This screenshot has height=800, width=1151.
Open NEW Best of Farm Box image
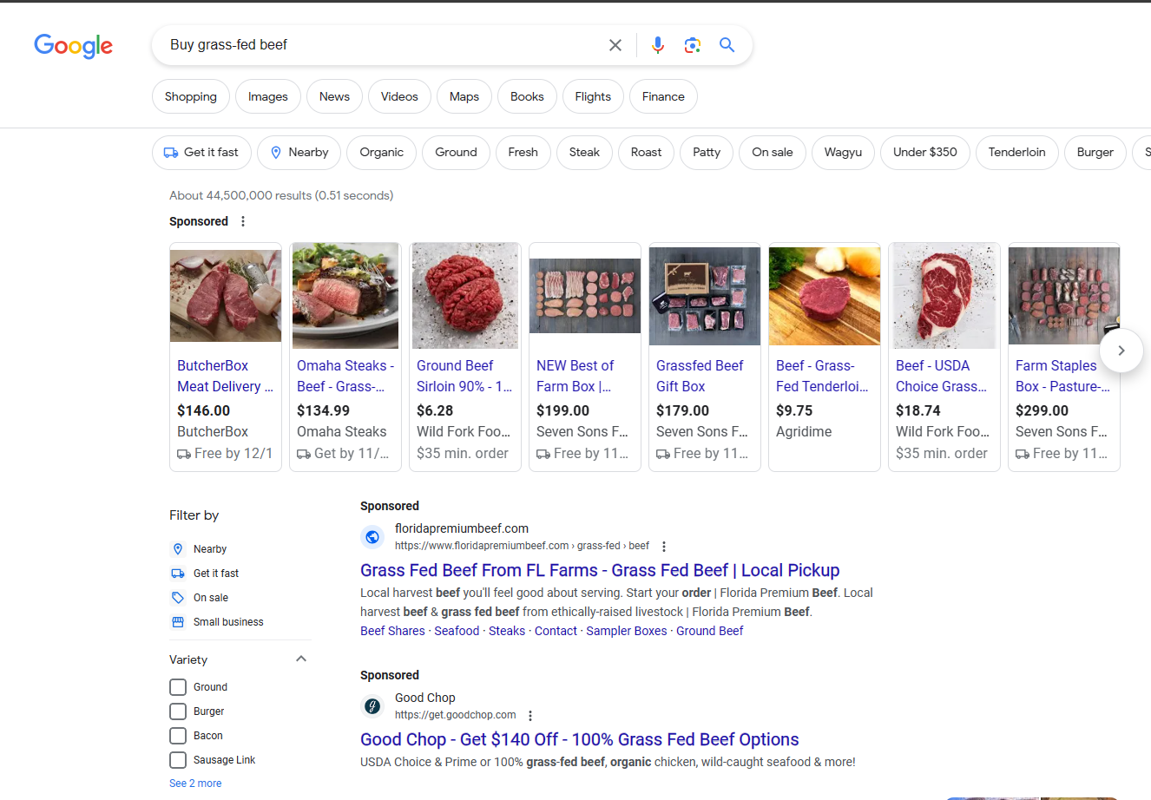(x=585, y=296)
